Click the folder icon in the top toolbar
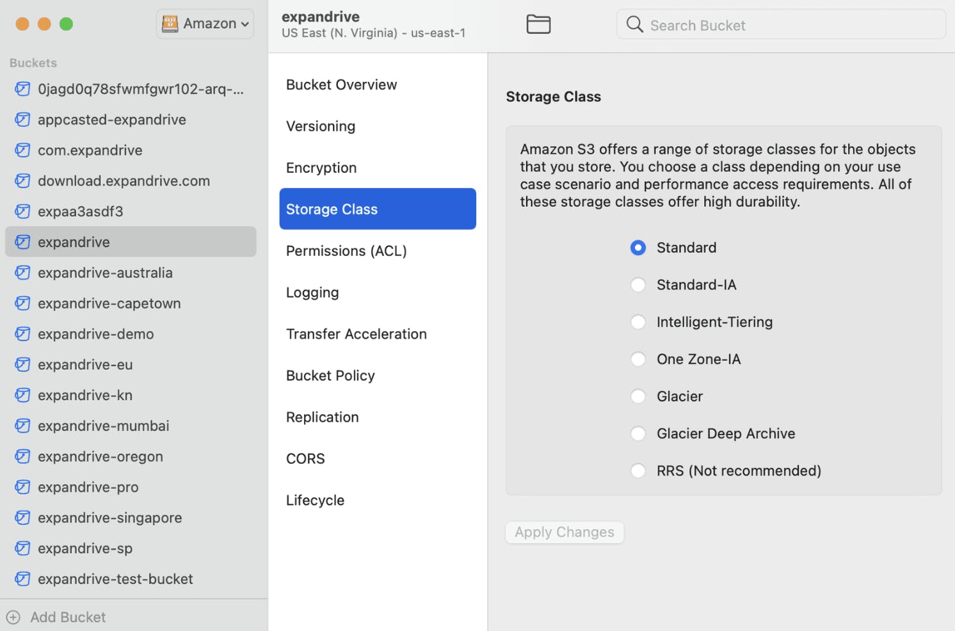955x631 pixels. pos(538,24)
